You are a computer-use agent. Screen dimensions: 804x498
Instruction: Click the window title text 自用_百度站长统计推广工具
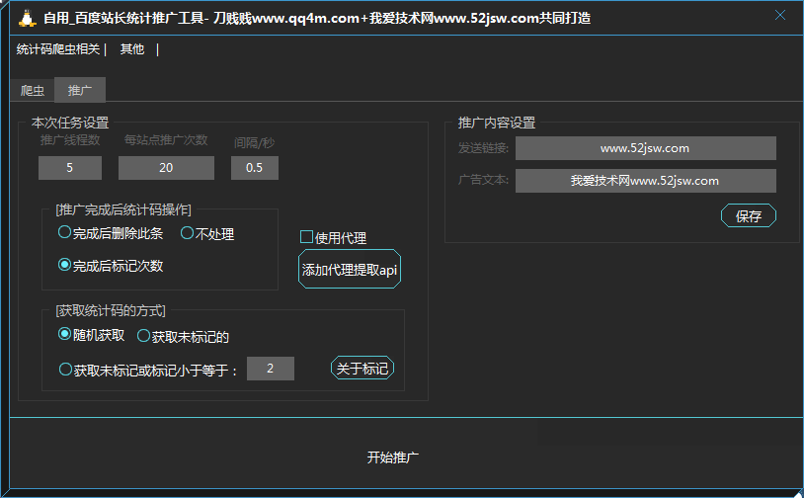(123, 18)
